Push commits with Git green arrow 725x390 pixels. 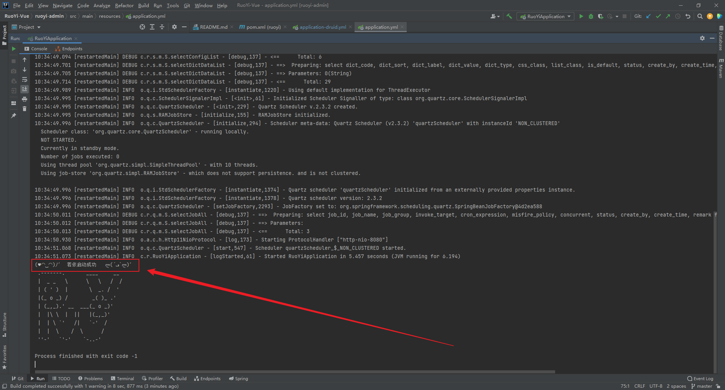(x=668, y=16)
